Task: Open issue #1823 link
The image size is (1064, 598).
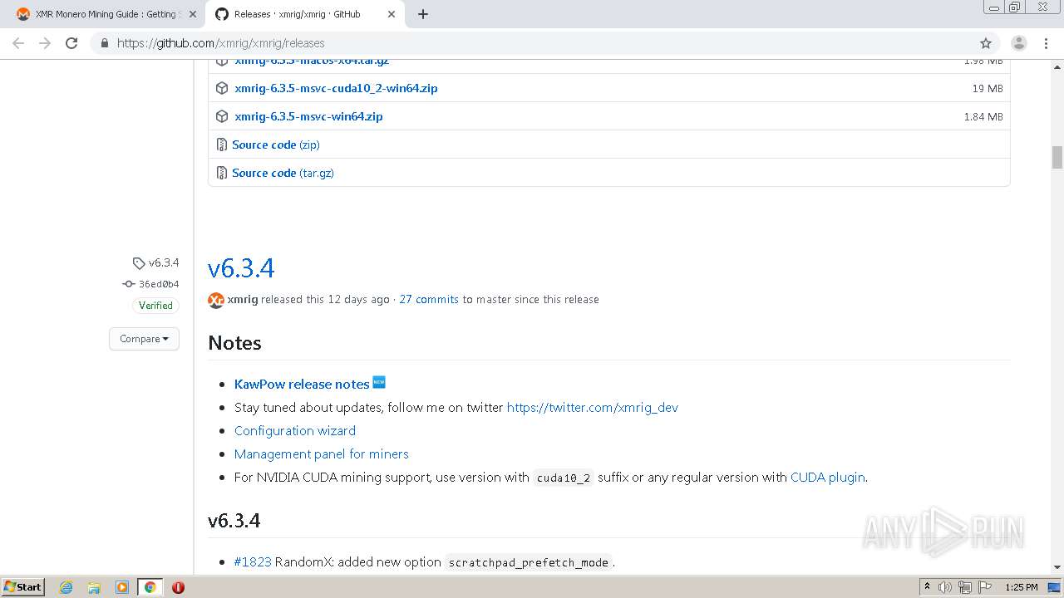Action: [x=253, y=561]
